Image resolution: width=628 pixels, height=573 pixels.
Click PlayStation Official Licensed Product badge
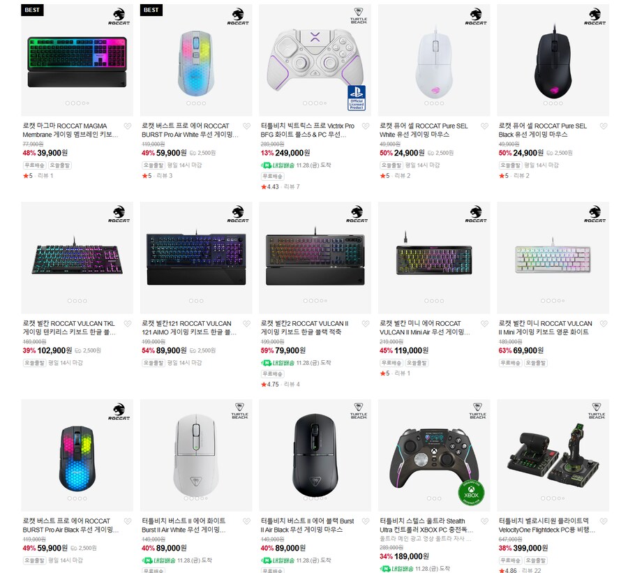(357, 98)
